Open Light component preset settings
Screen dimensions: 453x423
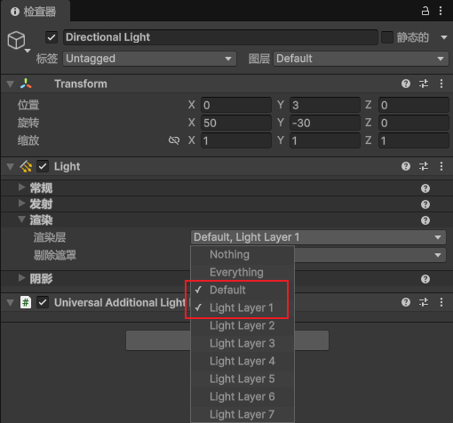pos(424,166)
